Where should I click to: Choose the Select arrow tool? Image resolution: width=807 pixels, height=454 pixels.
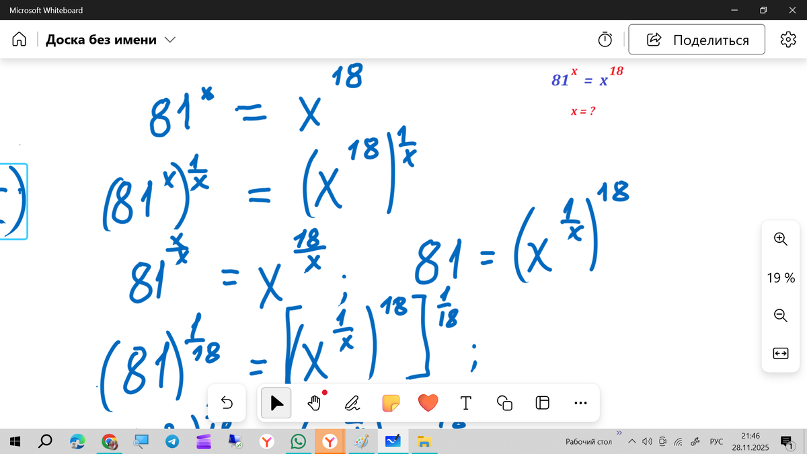pos(276,403)
